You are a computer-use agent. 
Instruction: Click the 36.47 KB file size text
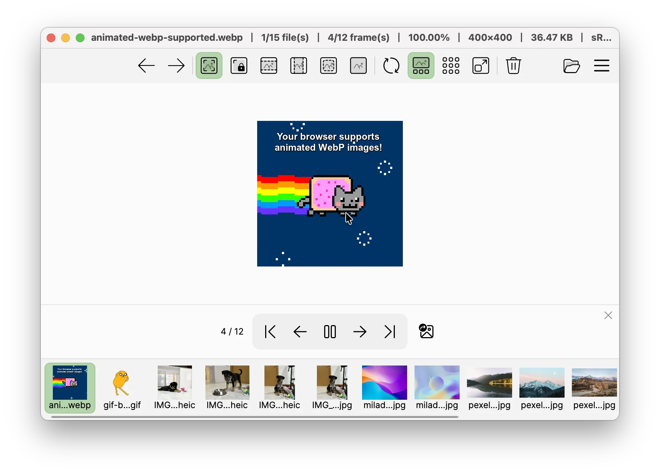click(551, 37)
